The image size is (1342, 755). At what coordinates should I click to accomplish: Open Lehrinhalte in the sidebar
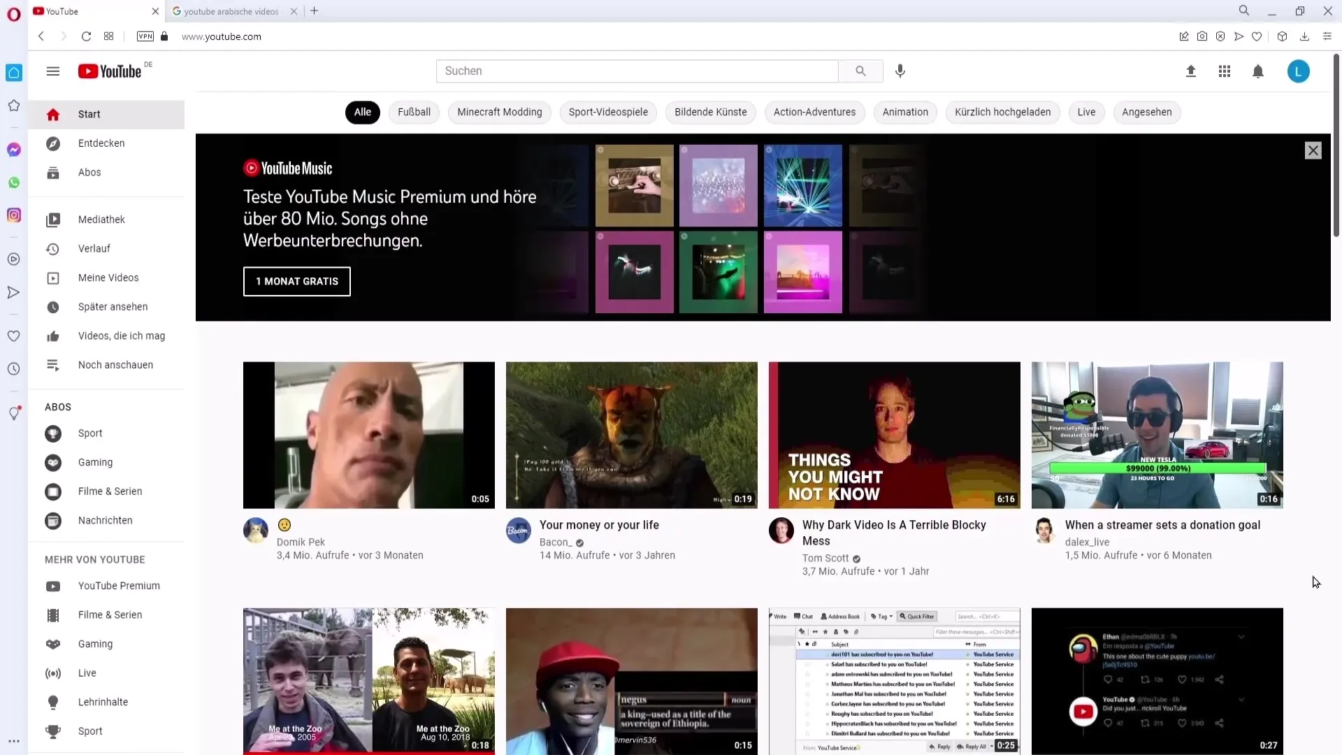point(106,702)
